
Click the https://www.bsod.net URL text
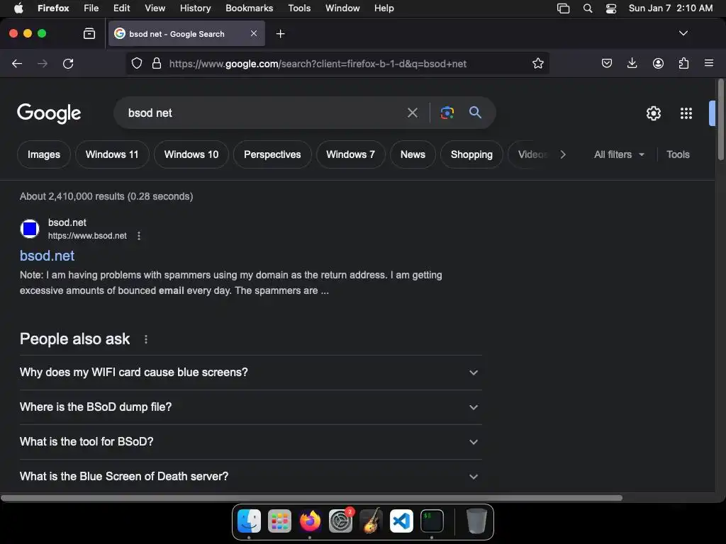(x=87, y=236)
